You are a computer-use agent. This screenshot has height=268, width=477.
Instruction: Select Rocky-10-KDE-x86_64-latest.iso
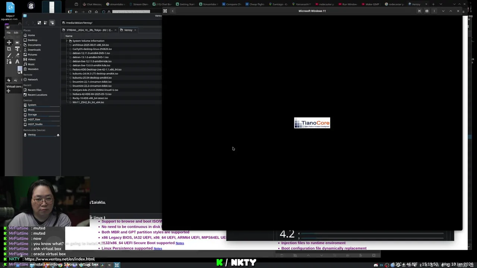pos(90,98)
